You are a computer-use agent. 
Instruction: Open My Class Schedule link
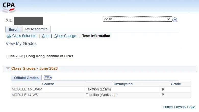click(x=21, y=36)
